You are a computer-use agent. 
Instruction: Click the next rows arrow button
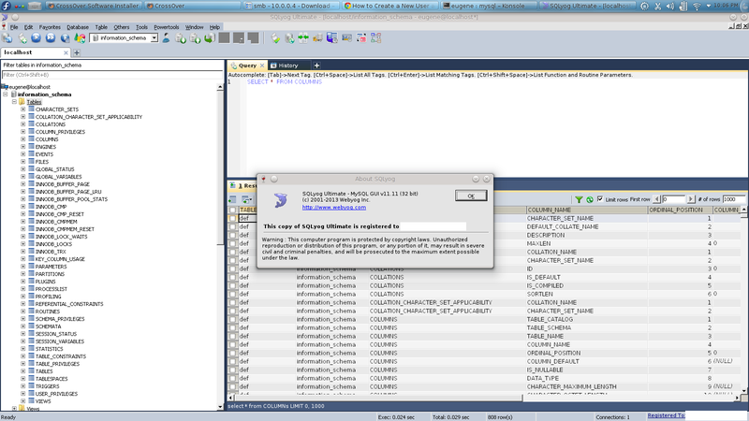pos(690,199)
